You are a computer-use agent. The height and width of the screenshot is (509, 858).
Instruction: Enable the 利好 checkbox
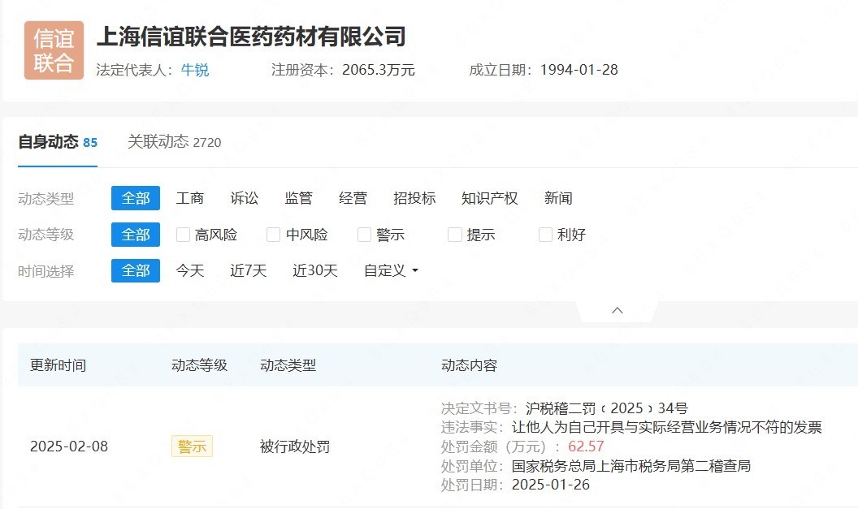545,234
